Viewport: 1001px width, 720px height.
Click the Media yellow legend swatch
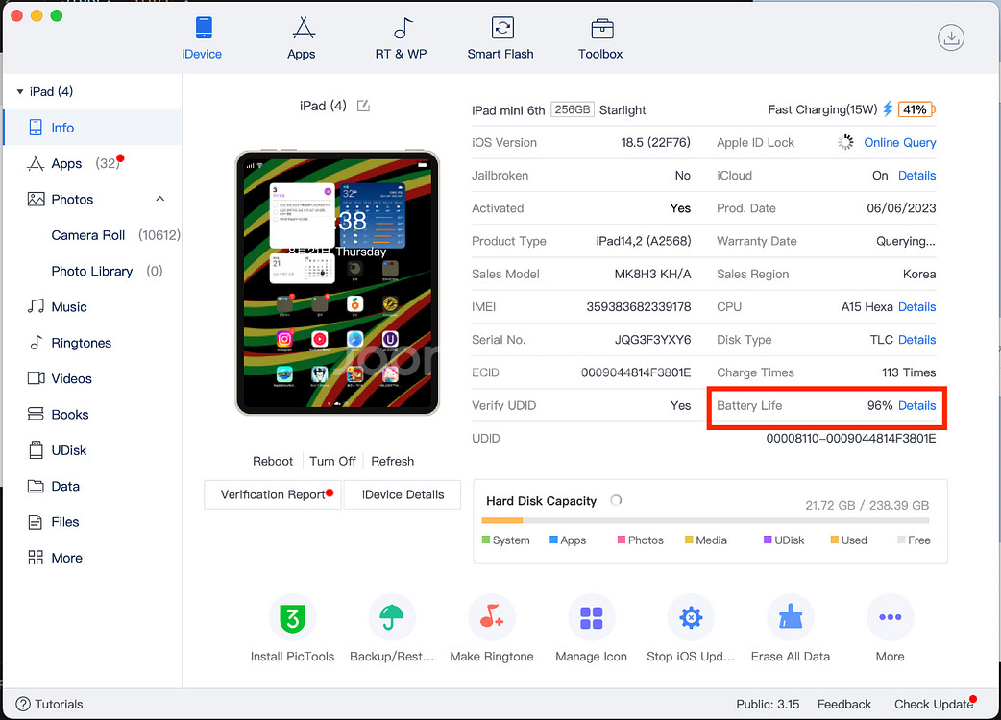coord(689,540)
